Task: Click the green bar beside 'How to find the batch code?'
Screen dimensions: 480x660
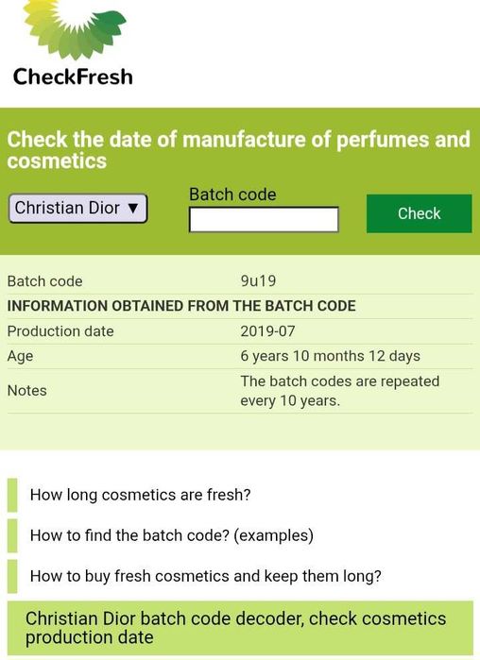Action: pos(12,535)
